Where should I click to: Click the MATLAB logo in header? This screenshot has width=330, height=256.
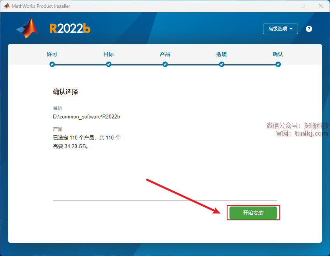pyautogui.click(x=27, y=28)
